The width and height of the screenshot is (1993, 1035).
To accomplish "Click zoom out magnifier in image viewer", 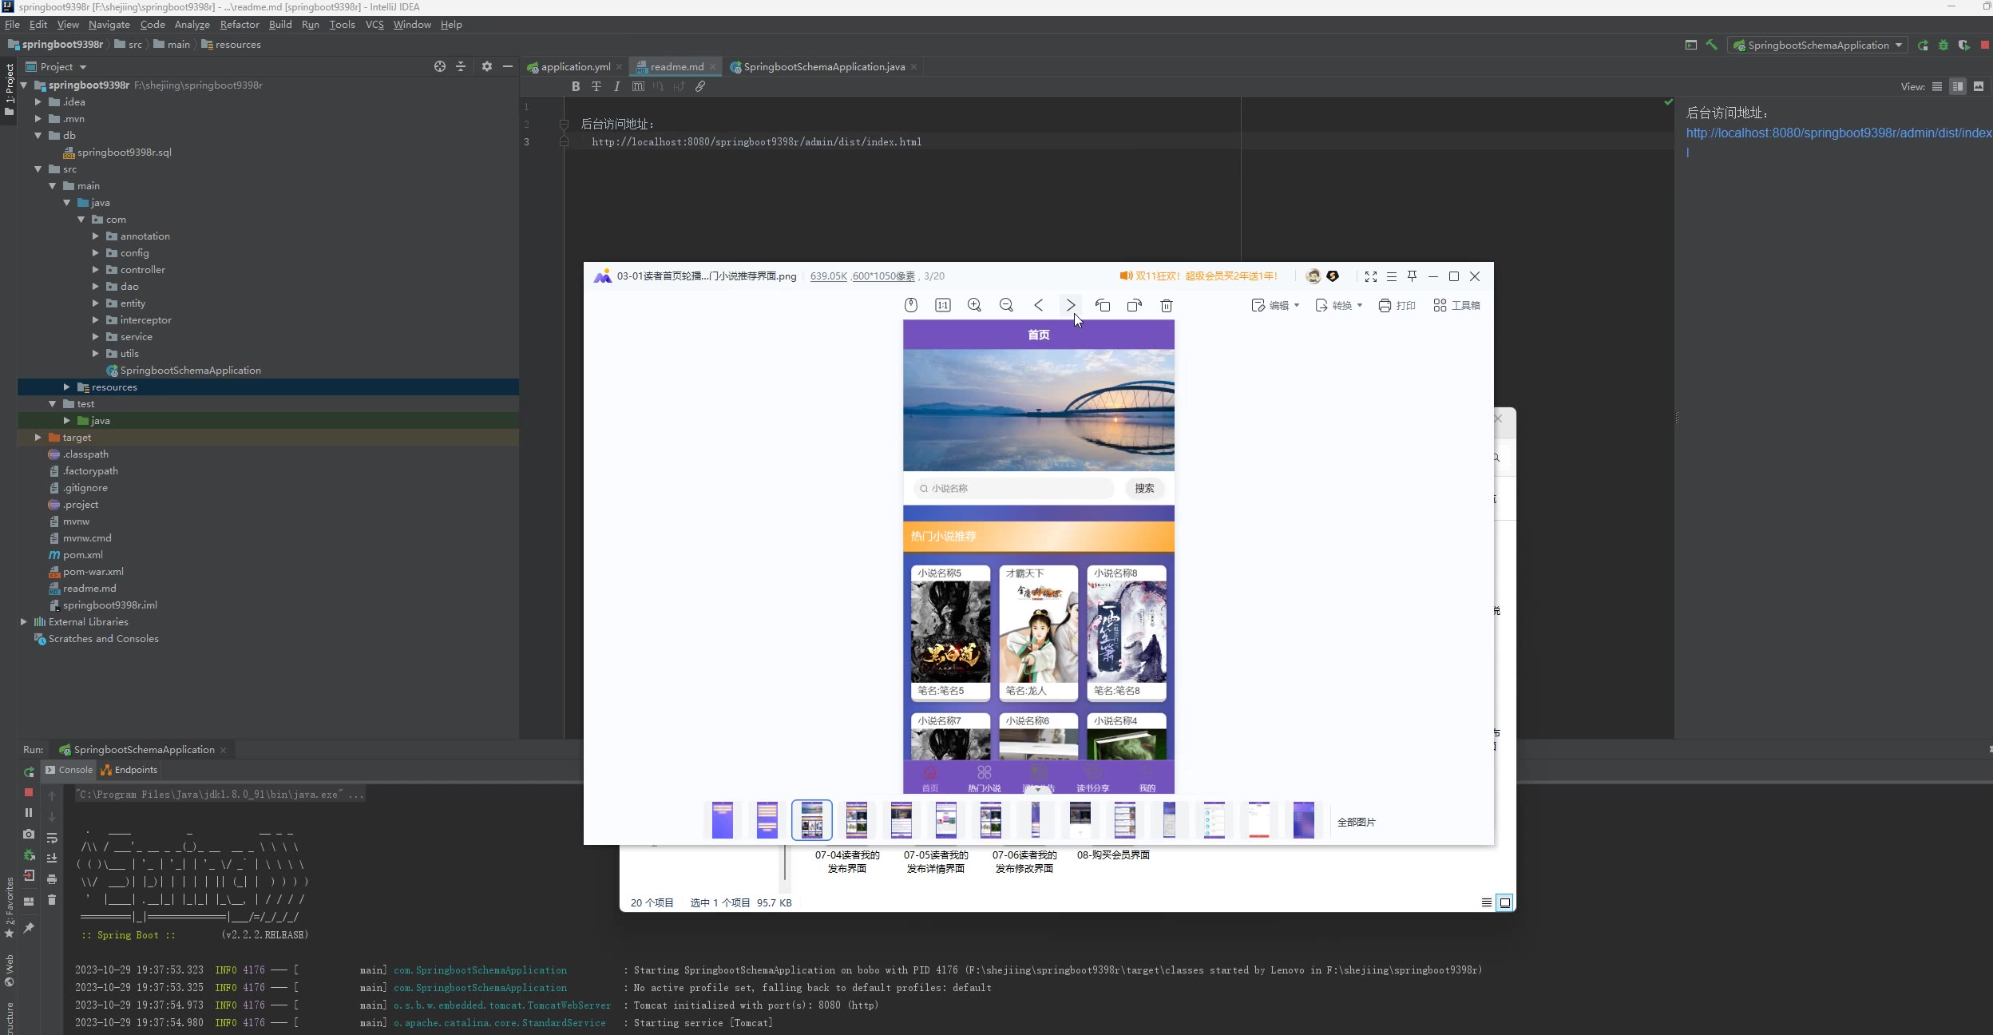I will click(1006, 305).
